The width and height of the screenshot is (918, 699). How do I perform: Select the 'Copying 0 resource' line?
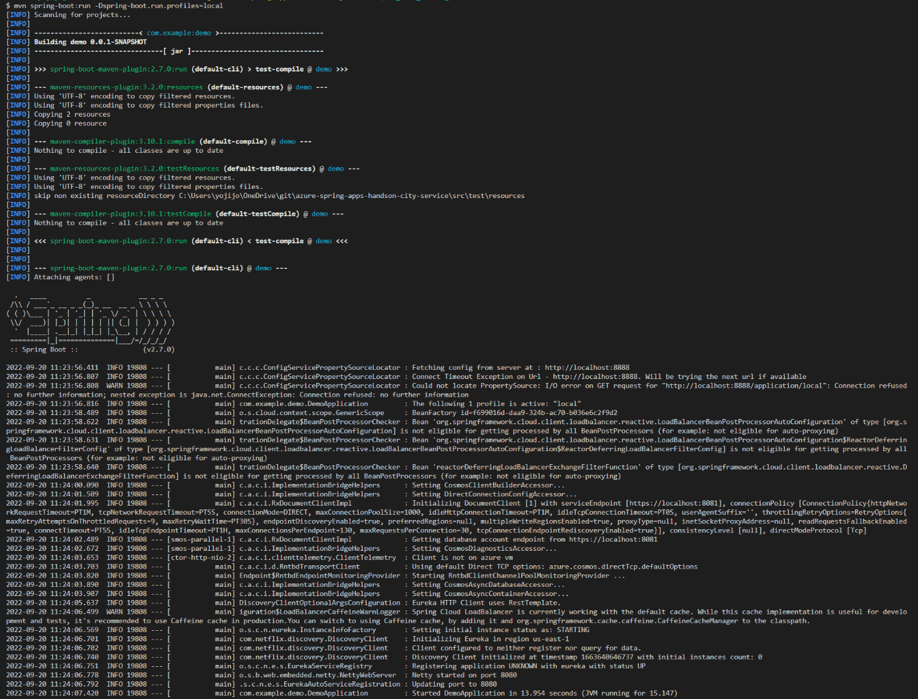coord(70,123)
